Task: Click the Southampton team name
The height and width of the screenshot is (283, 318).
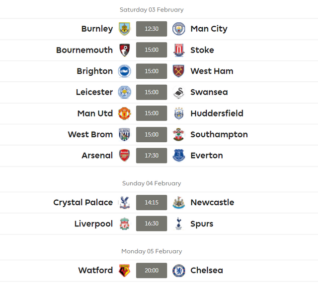Action: point(219,134)
